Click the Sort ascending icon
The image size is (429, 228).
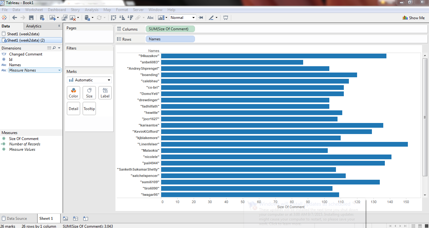pyautogui.click(x=122, y=18)
